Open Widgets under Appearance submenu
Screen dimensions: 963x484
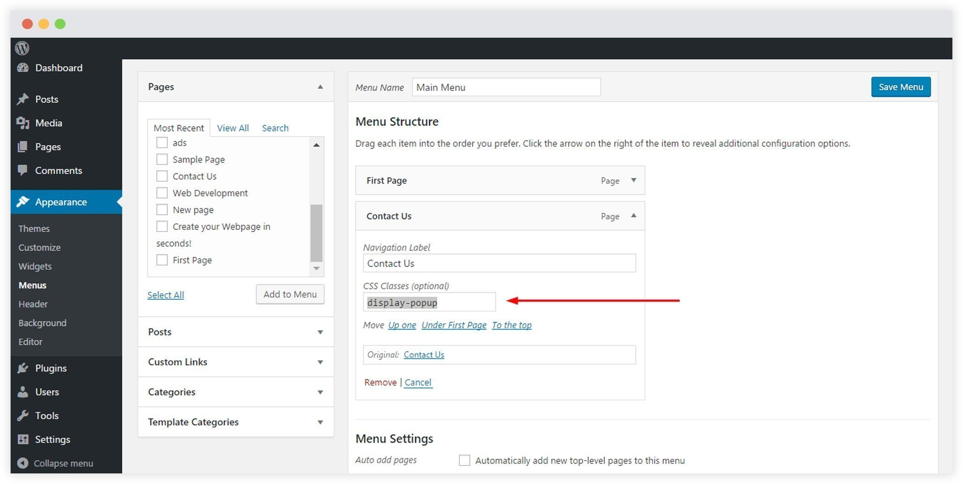[35, 266]
